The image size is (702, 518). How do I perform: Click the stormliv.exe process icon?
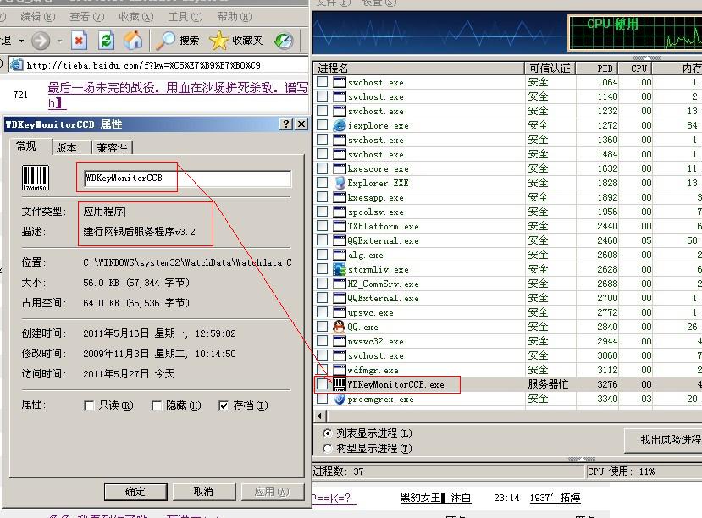(340, 269)
